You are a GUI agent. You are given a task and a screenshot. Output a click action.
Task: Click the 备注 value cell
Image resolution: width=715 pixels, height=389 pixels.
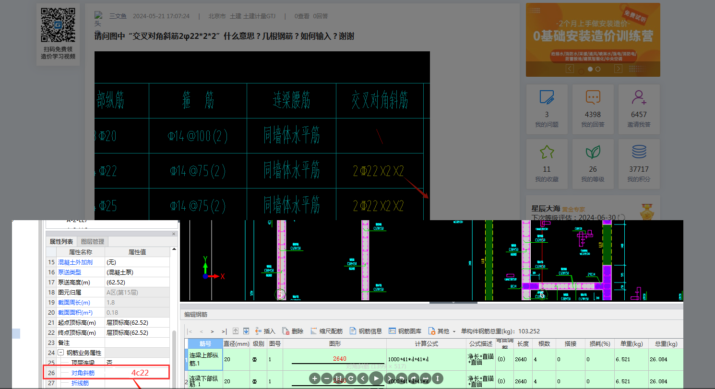137,342
